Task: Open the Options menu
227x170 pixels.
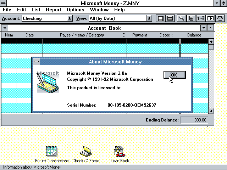Action: tap(75, 10)
